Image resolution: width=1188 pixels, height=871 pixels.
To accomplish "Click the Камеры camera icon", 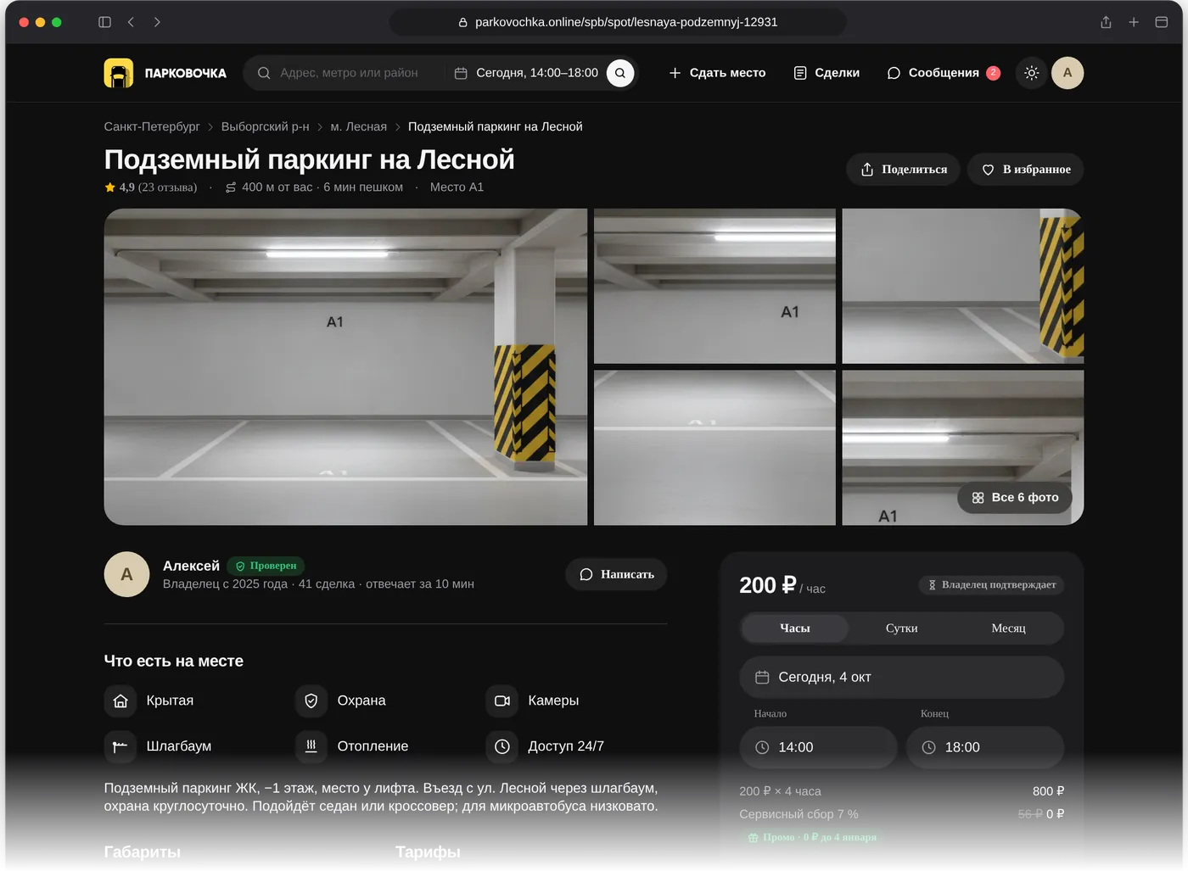I will [x=502, y=701].
